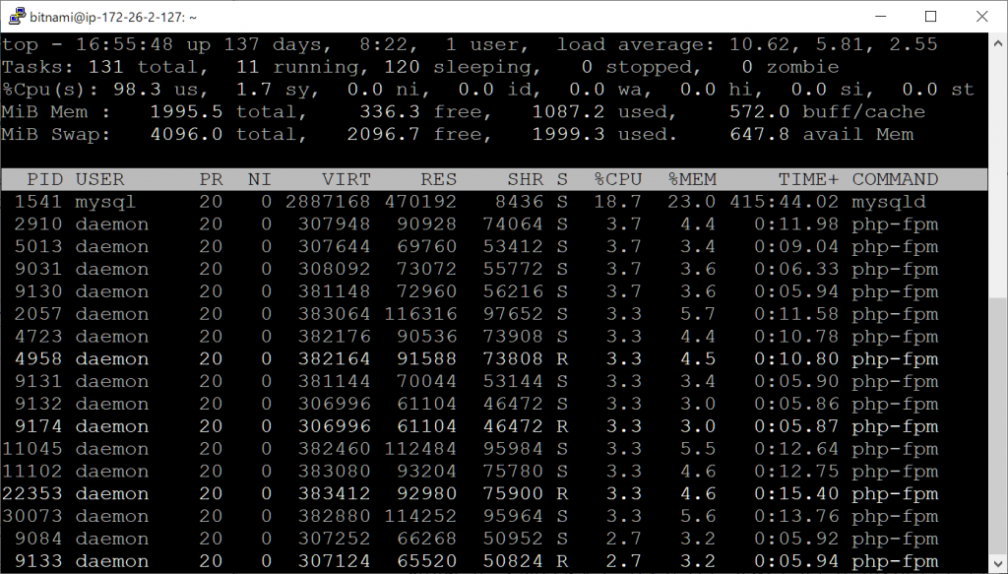
Task: Click PID 1541 in process list
Action: point(38,202)
